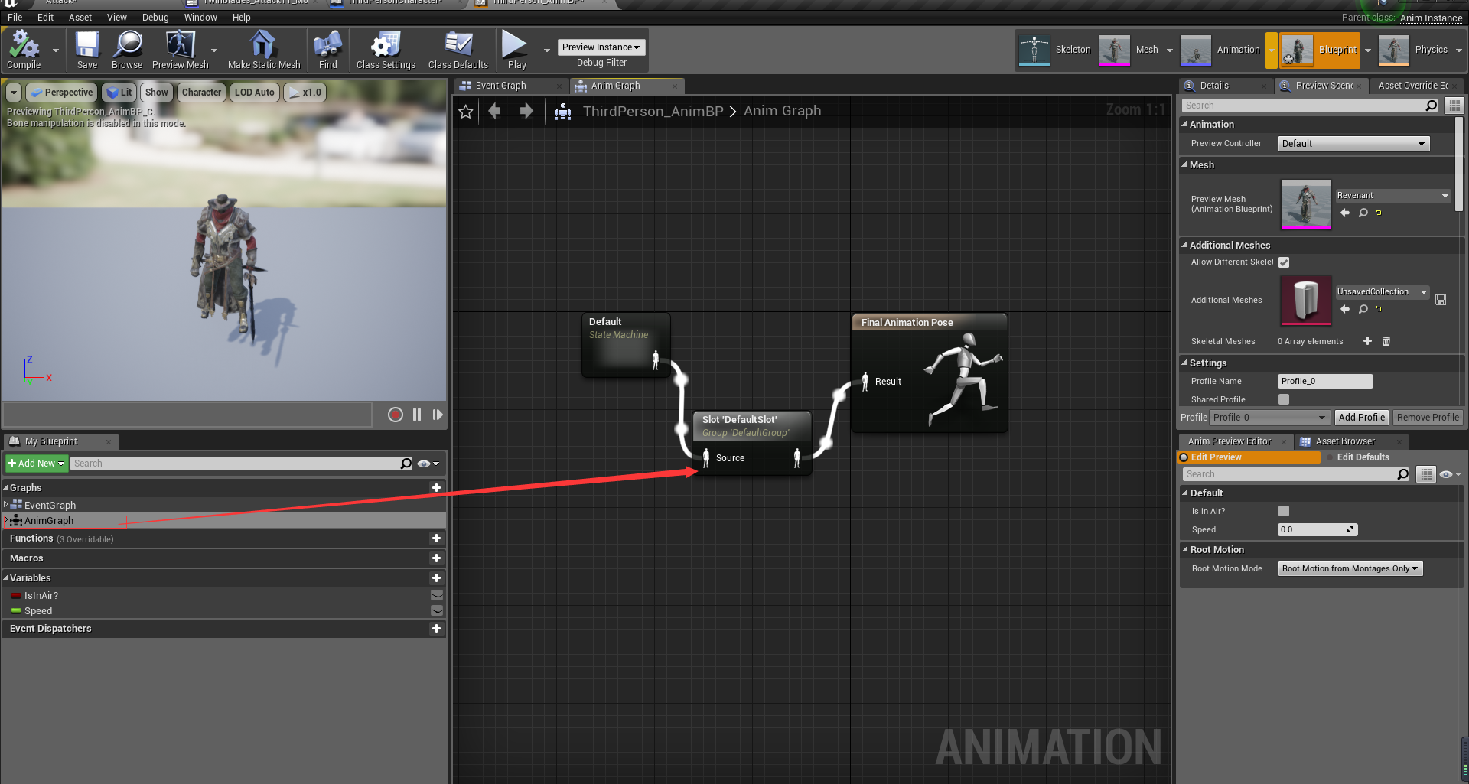
Task: Add a new function with plus icon
Action: point(436,538)
